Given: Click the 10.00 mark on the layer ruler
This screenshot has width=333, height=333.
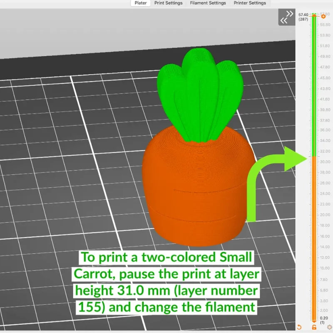Looking at the screenshot, I should point(325,268).
